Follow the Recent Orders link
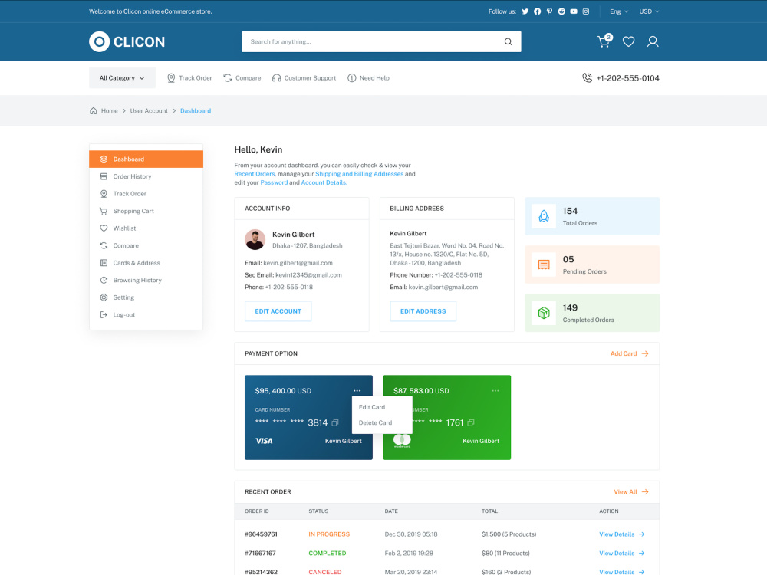The width and height of the screenshot is (767, 575). 255,173
